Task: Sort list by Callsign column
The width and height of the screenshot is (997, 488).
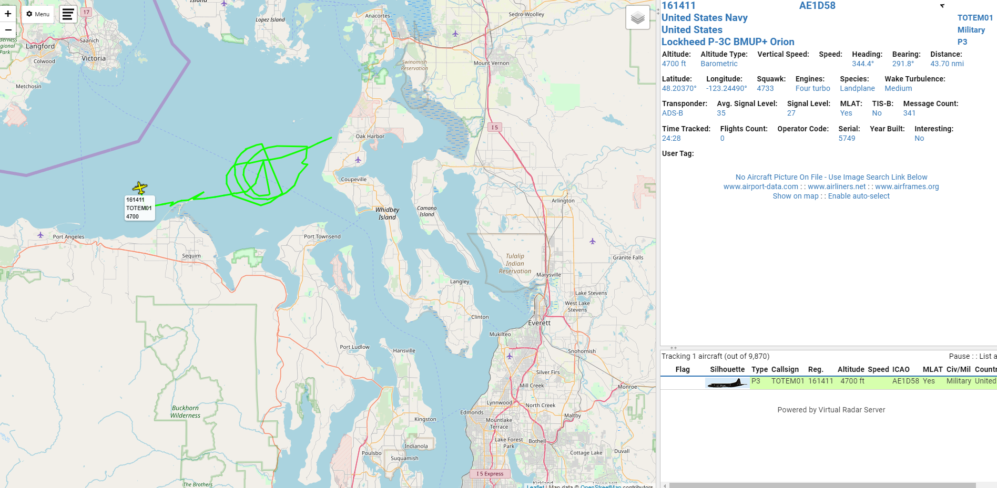Action: pyautogui.click(x=785, y=369)
